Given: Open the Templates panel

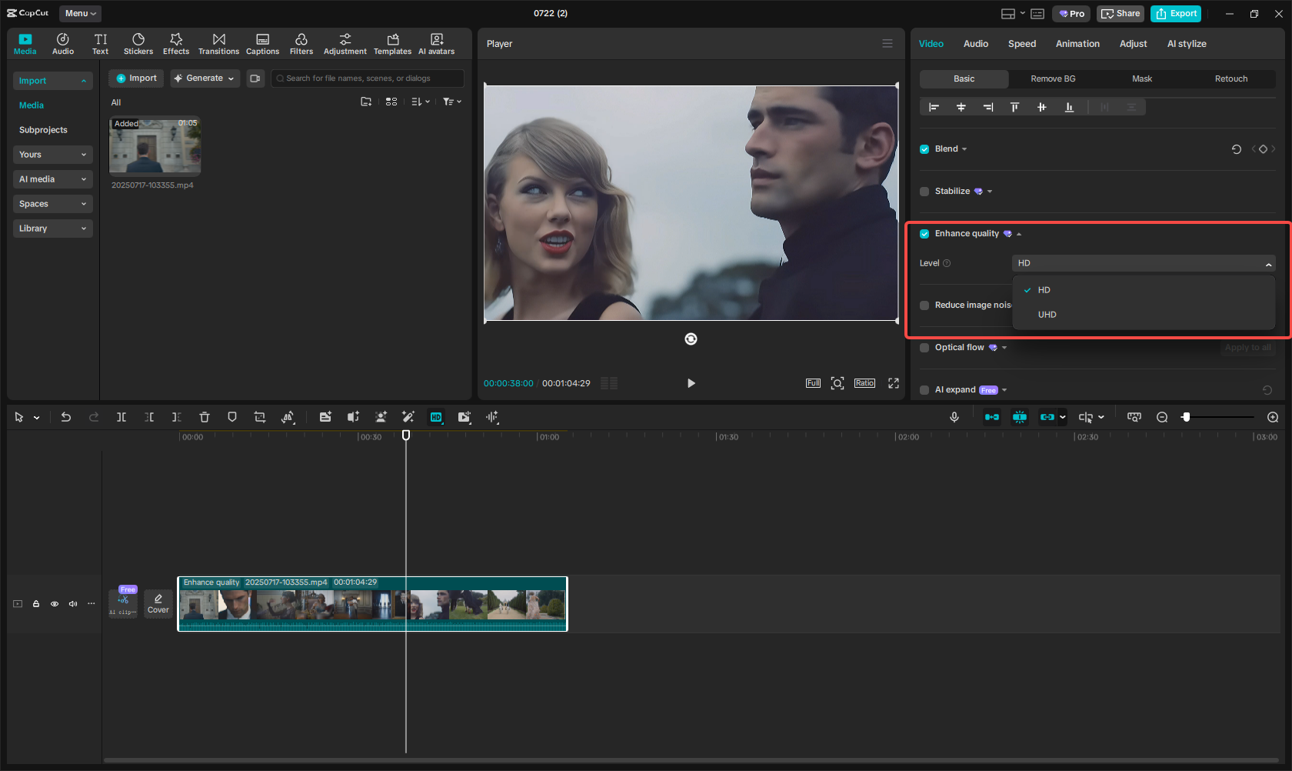Looking at the screenshot, I should [x=392, y=43].
